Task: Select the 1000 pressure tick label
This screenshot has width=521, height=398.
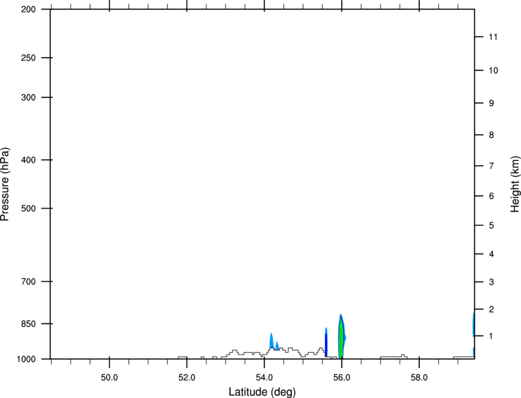Action: 26,359
